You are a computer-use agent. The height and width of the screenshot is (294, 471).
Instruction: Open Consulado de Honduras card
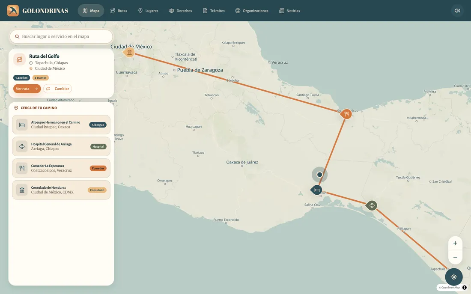(x=61, y=190)
